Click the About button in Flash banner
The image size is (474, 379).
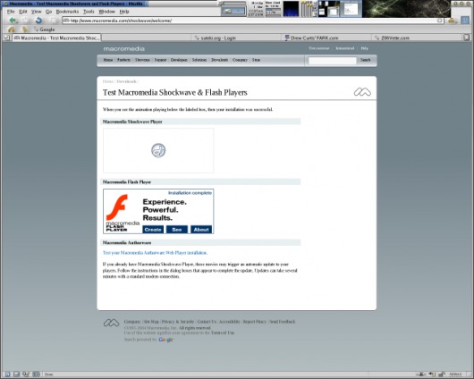(x=201, y=230)
